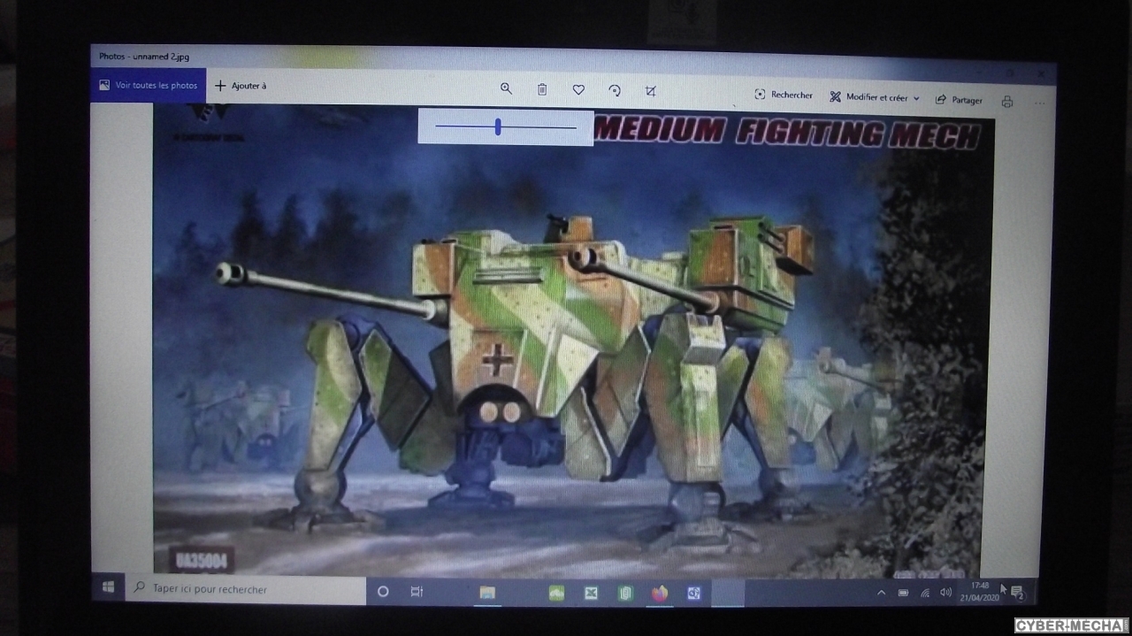The height and width of the screenshot is (636, 1132).
Task: Click the volume speaker tray icon
Action: (945, 592)
